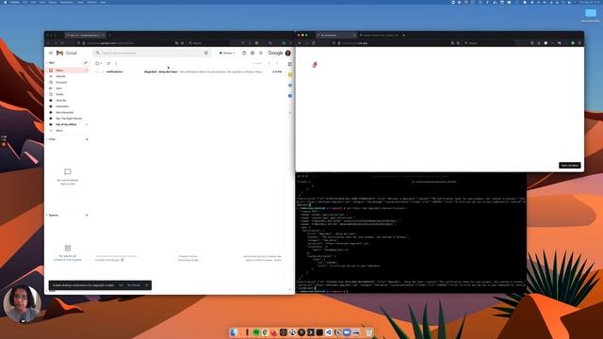
Task: Click the Gmail logo
Action: coord(67,53)
